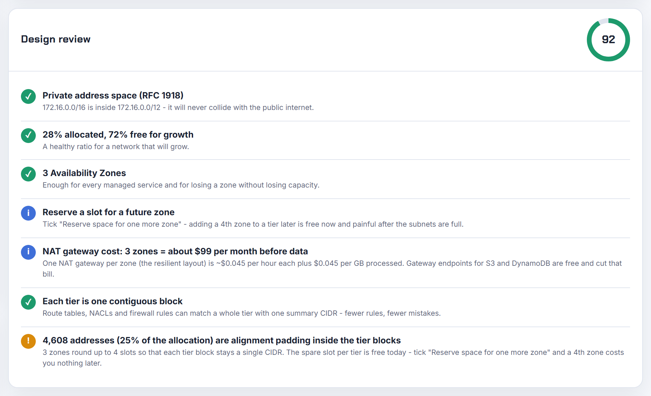
Task: Click the blue info icon beside Reserve a slot
Action: (28, 213)
